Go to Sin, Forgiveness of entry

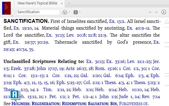coord(129,104)
